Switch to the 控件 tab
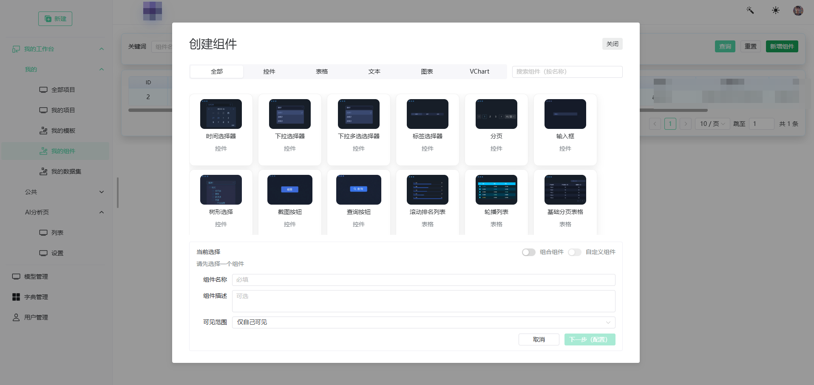The image size is (814, 385). pyautogui.click(x=269, y=71)
